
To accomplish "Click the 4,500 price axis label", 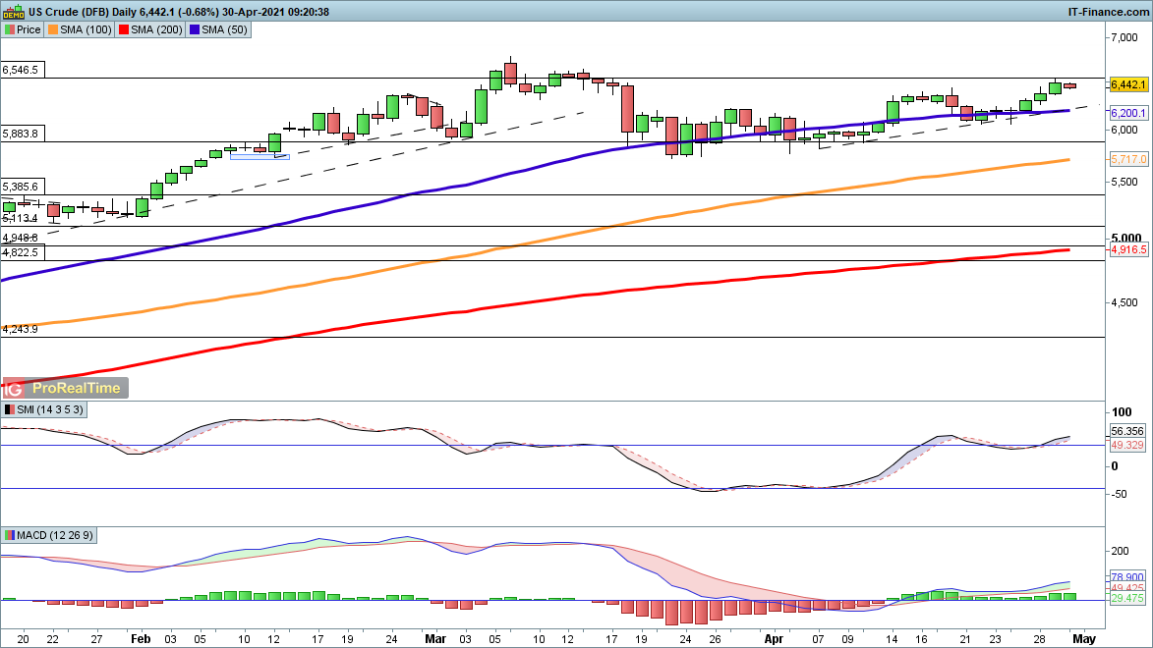I will pos(1124,302).
